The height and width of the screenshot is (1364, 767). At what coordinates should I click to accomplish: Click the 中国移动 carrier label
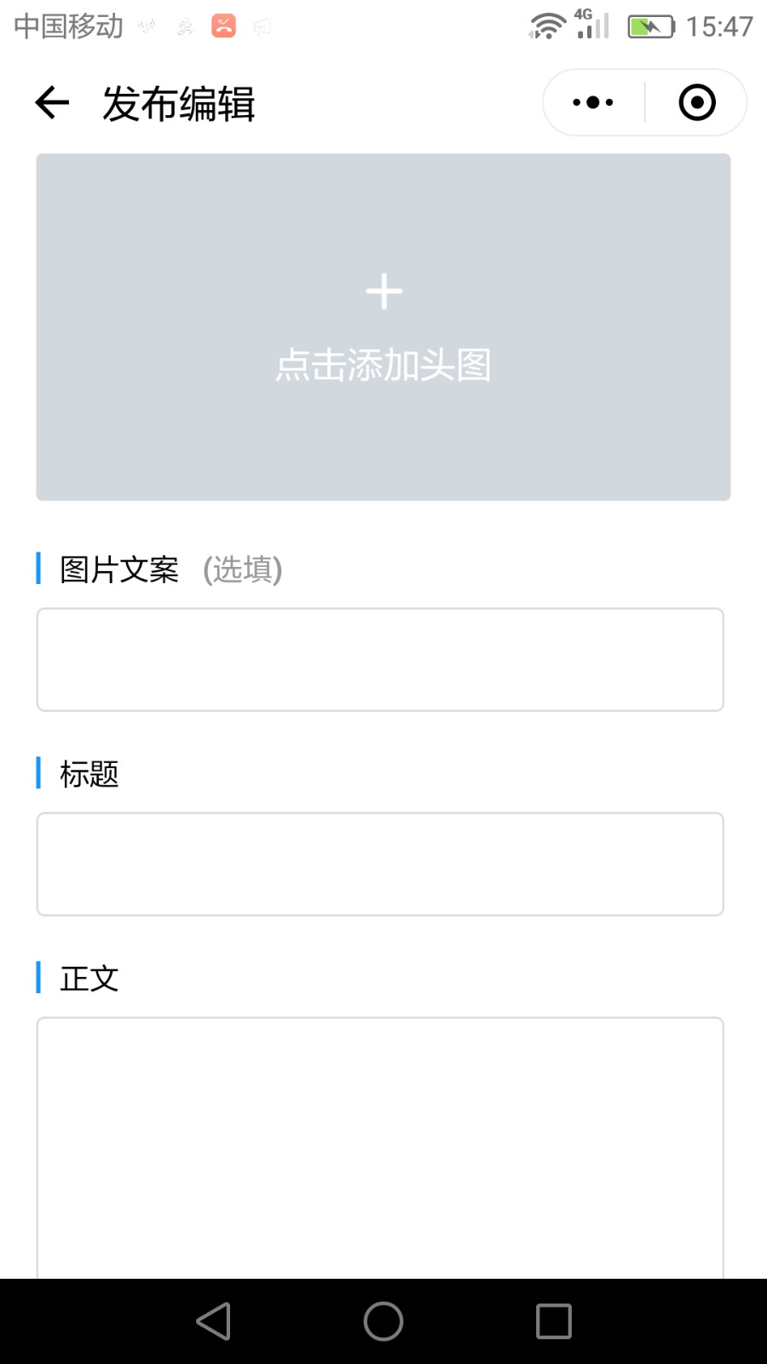[x=69, y=26]
